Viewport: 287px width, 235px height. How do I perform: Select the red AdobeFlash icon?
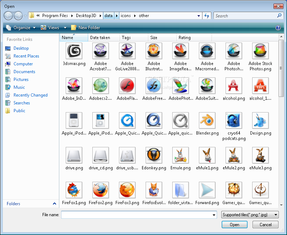pyautogui.click(x=127, y=86)
